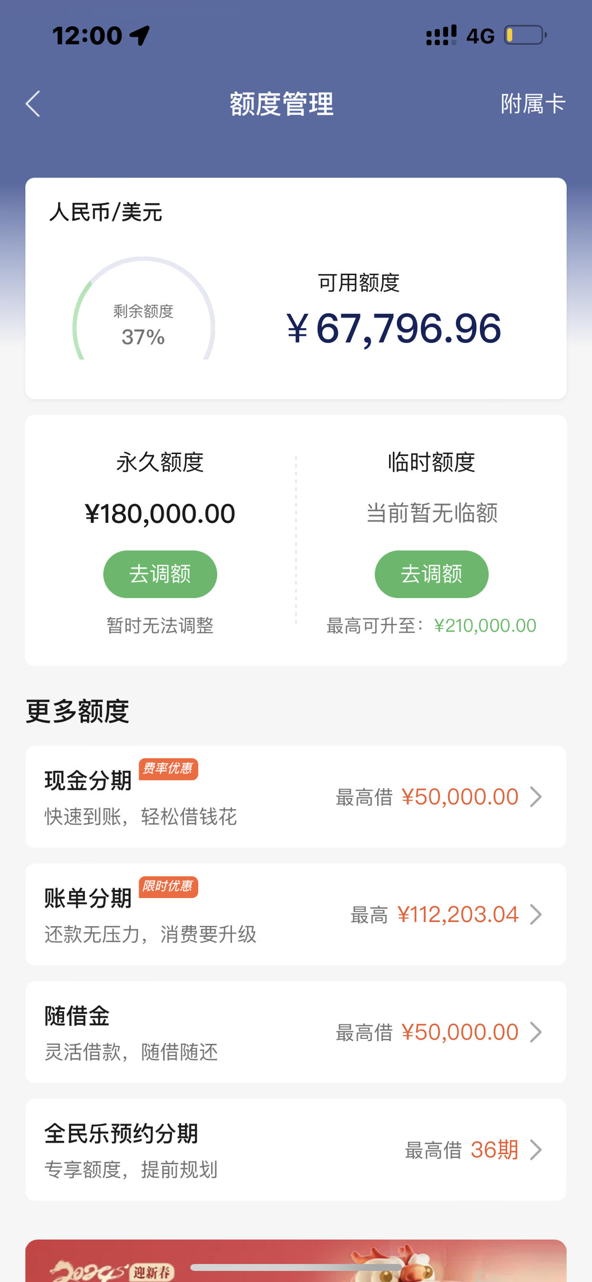Tap 去调额 under 临时额度

[x=431, y=574]
